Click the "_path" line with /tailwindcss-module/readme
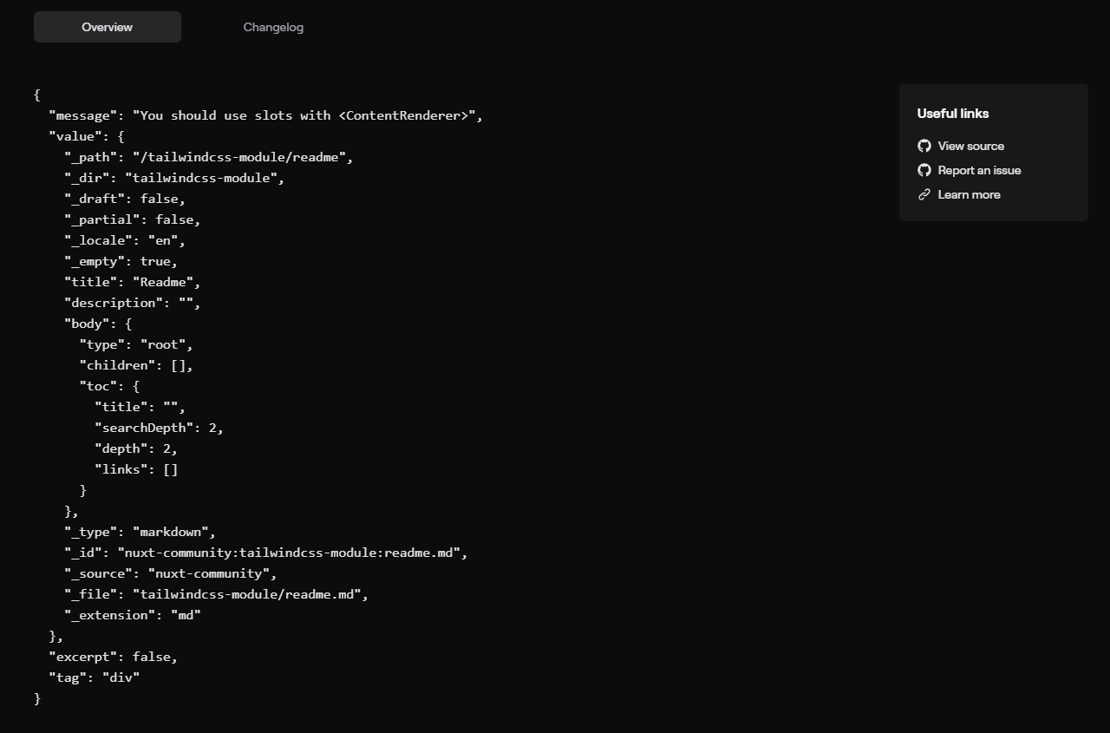Viewport: 1110px width, 733px height. (208, 157)
